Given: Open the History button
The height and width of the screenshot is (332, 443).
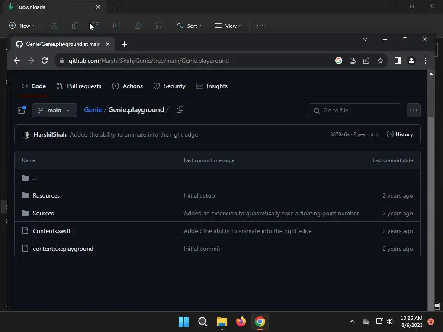Looking at the screenshot, I should (x=399, y=134).
